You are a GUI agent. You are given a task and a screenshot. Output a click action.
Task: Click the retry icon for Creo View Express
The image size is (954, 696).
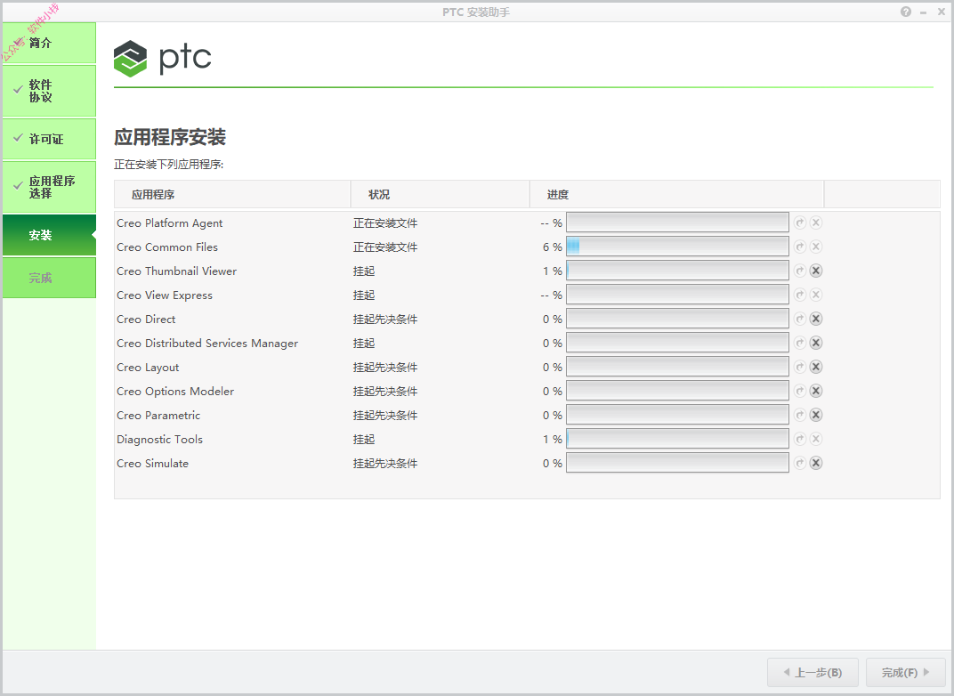pos(800,295)
